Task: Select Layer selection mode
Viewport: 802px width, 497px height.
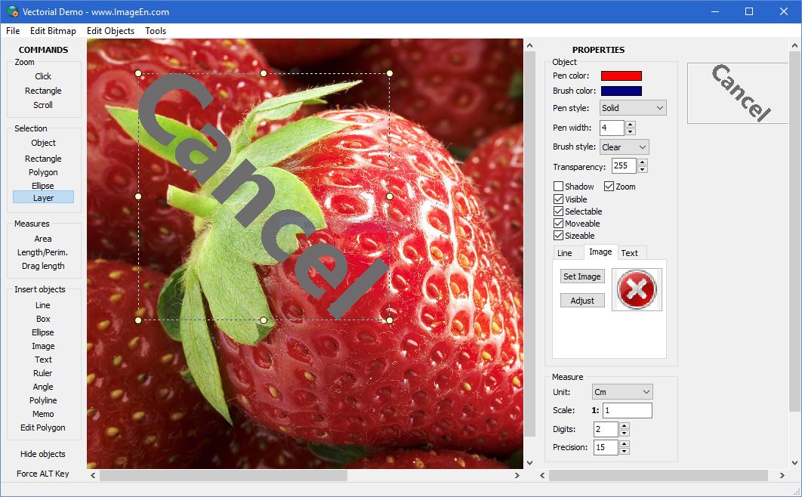Action: point(43,197)
